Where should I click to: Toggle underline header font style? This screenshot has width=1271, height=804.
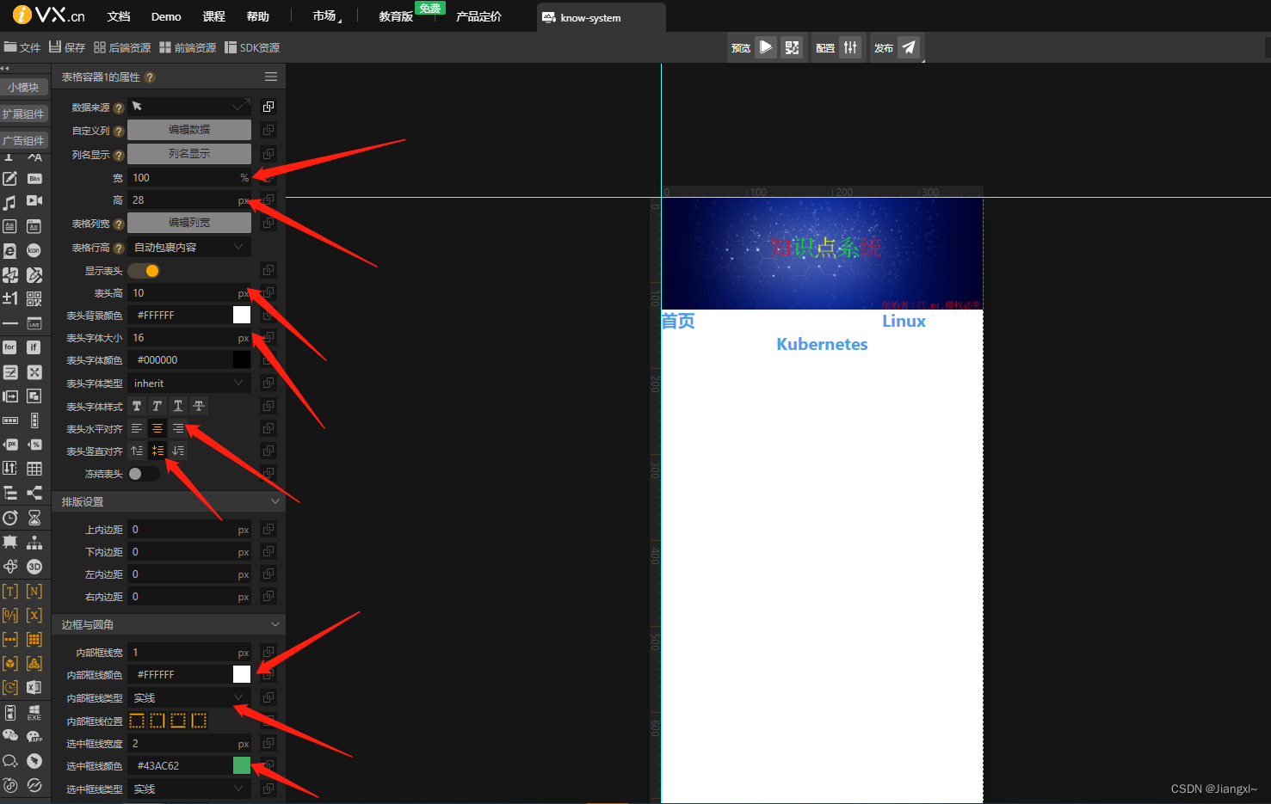point(178,406)
